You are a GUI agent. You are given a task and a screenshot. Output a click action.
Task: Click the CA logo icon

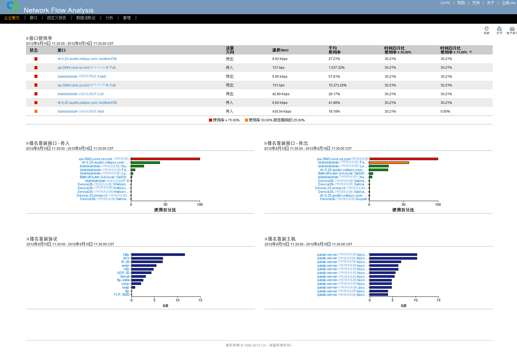[13, 6]
